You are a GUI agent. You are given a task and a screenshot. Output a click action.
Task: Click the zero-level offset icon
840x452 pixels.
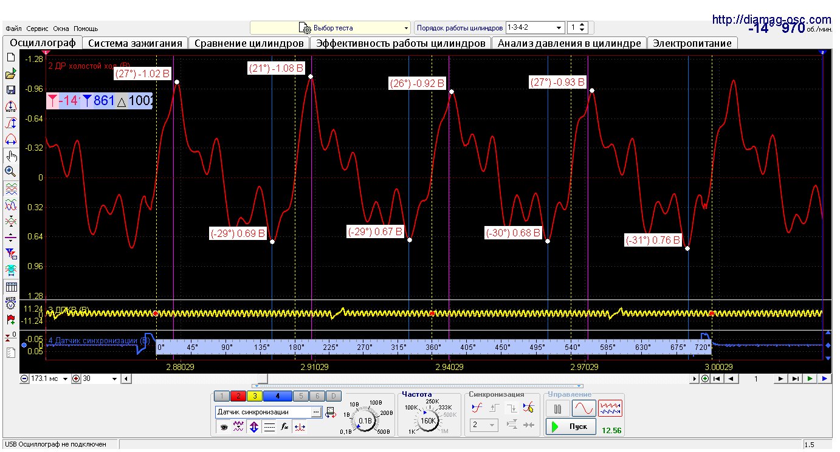click(10, 336)
